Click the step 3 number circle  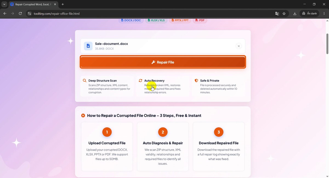(219, 132)
